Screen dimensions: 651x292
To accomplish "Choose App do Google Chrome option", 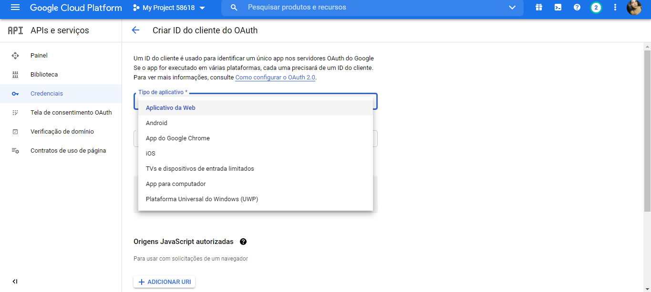I will (x=256, y=138).
